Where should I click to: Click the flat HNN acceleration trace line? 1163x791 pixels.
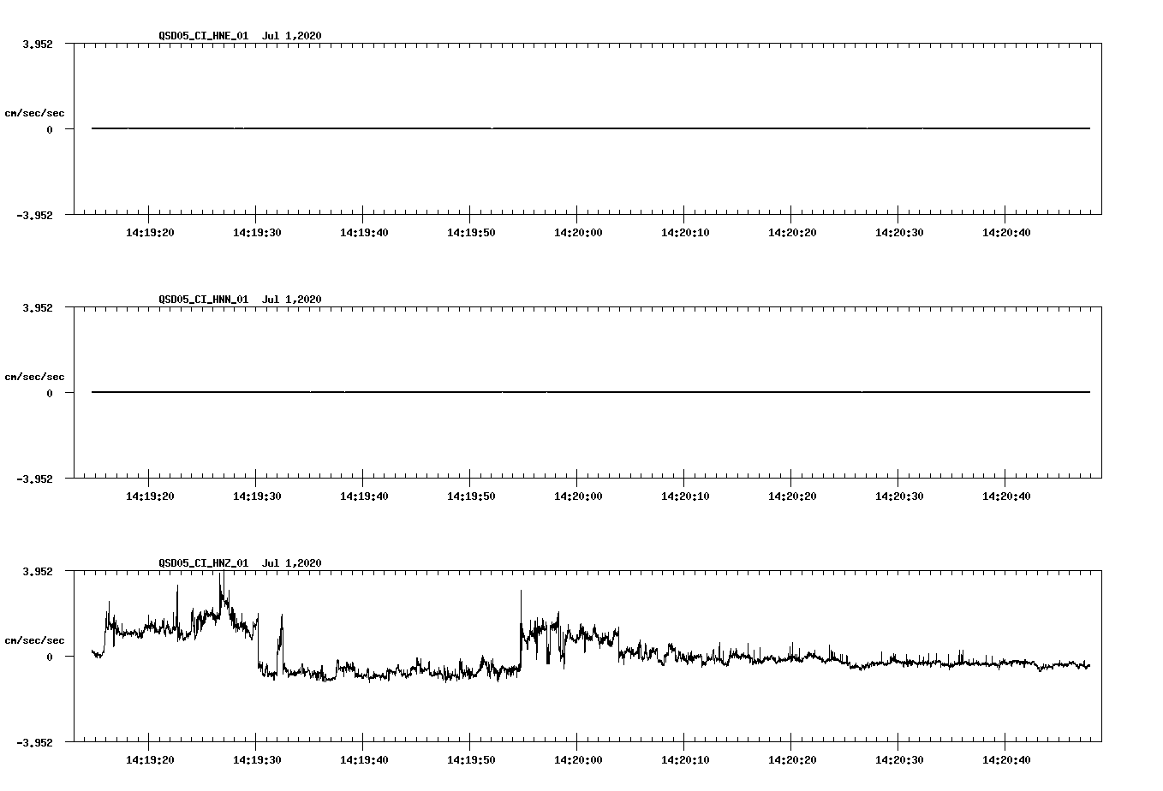591,392
